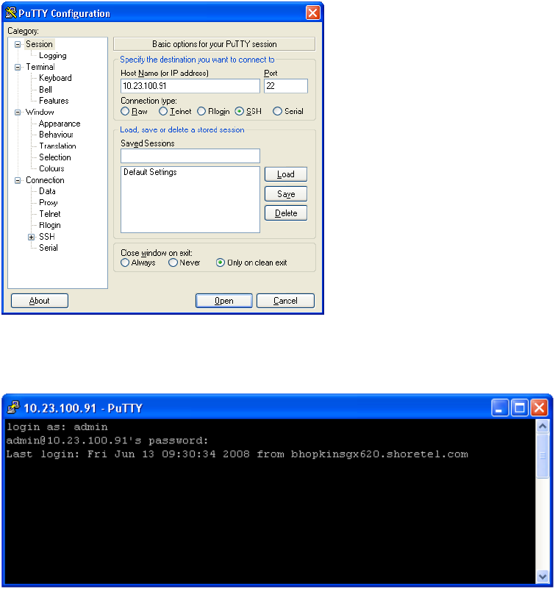Open the Appearance category
555x589 pixels.
(x=60, y=124)
